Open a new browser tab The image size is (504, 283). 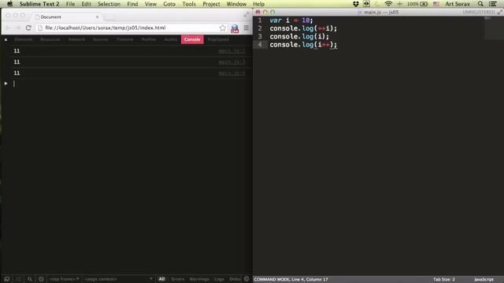(x=109, y=17)
